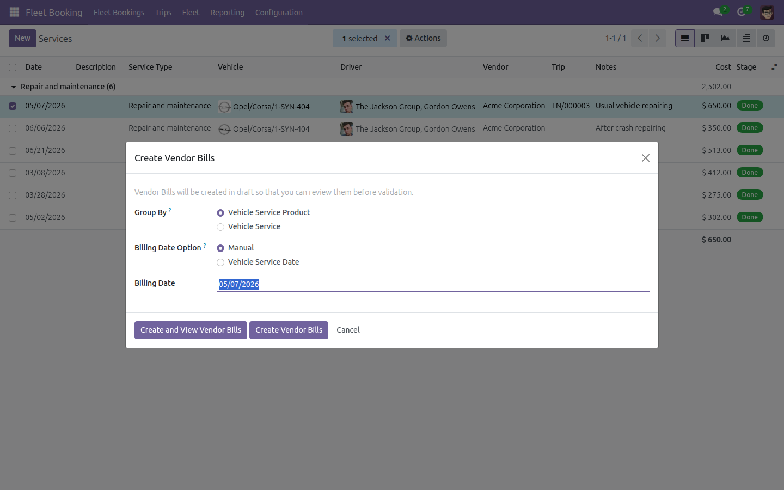Viewport: 784px width, 490px height.
Task: Switch to graph view icon
Action: [726, 38]
